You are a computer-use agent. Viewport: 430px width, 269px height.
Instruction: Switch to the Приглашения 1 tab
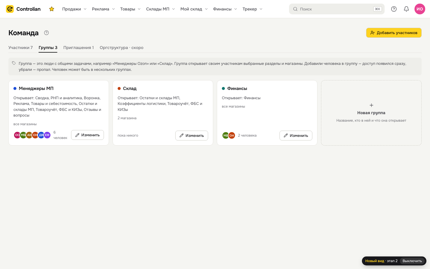click(x=79, y=48)
